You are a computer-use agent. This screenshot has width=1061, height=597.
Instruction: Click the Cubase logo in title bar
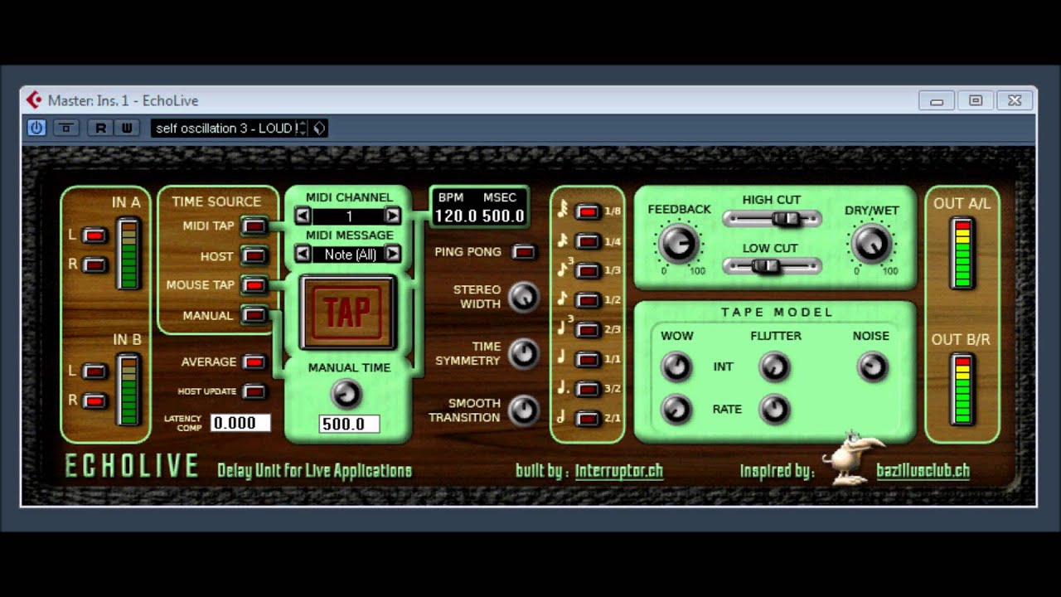pyautogui.click(x=34, y=100)
